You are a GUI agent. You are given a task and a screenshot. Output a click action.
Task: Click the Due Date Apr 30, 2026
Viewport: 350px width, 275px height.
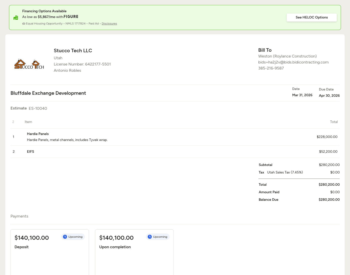click(x=329, y=96)
